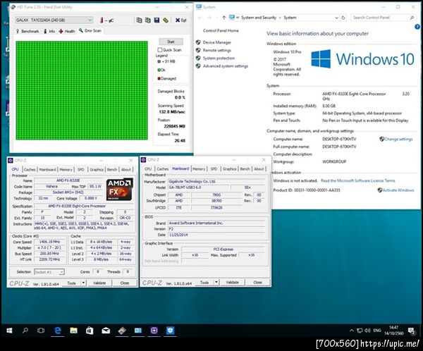Refresh the System control panel window
The image size is (423, 351).
click(x=343, y=18)
